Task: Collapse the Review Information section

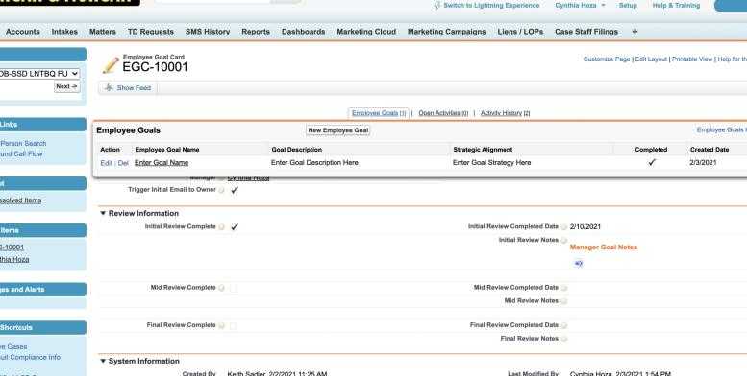Action: click(x=103, y=214)
